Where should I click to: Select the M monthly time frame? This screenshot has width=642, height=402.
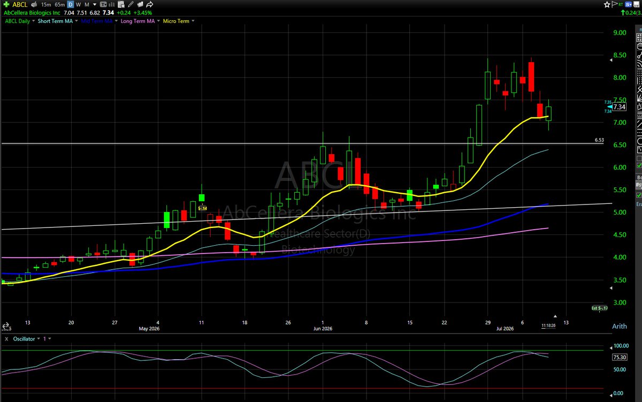(x=87, y=5)
